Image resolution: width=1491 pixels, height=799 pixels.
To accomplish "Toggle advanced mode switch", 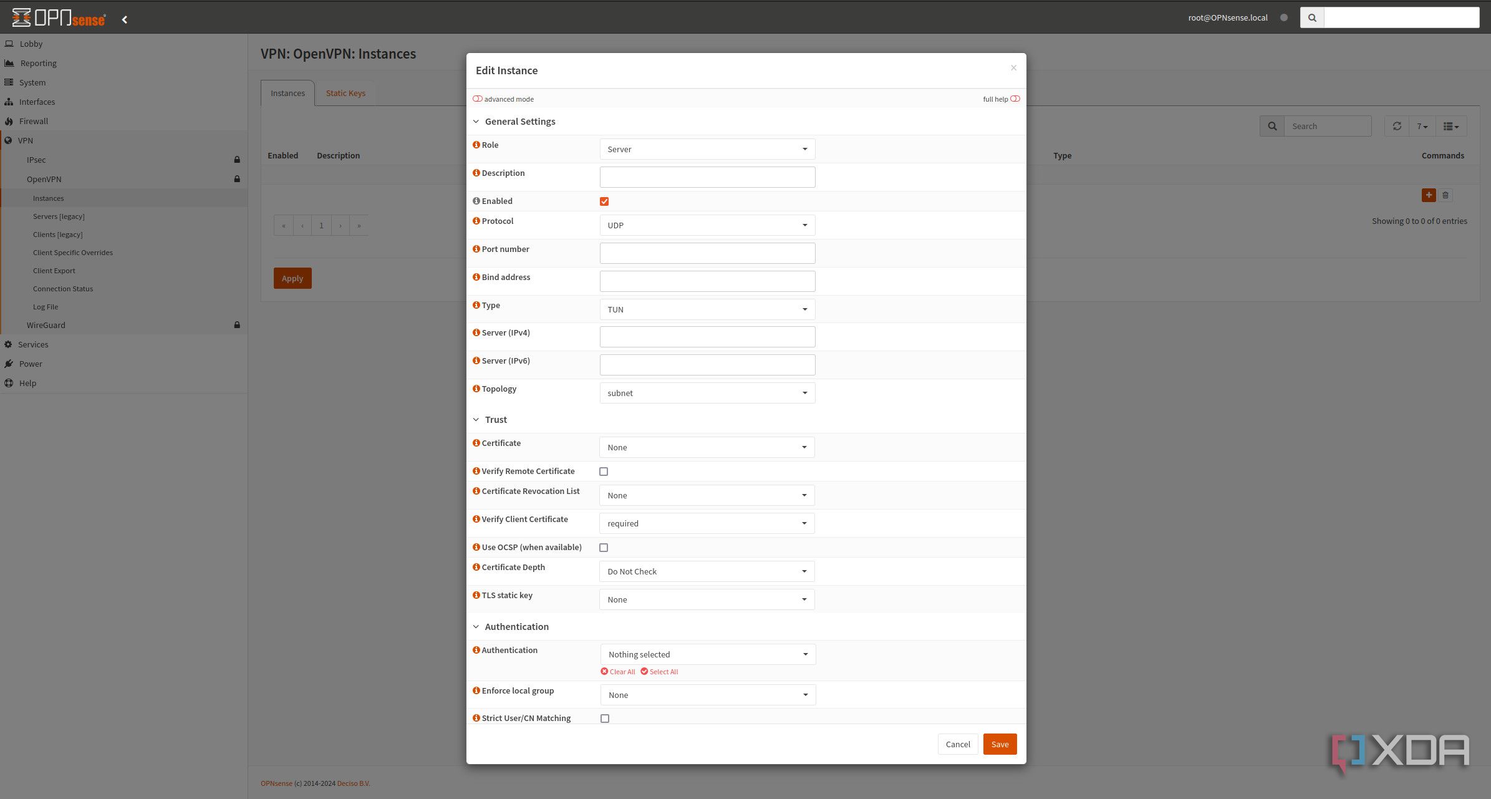I will [x=478, y=99].
